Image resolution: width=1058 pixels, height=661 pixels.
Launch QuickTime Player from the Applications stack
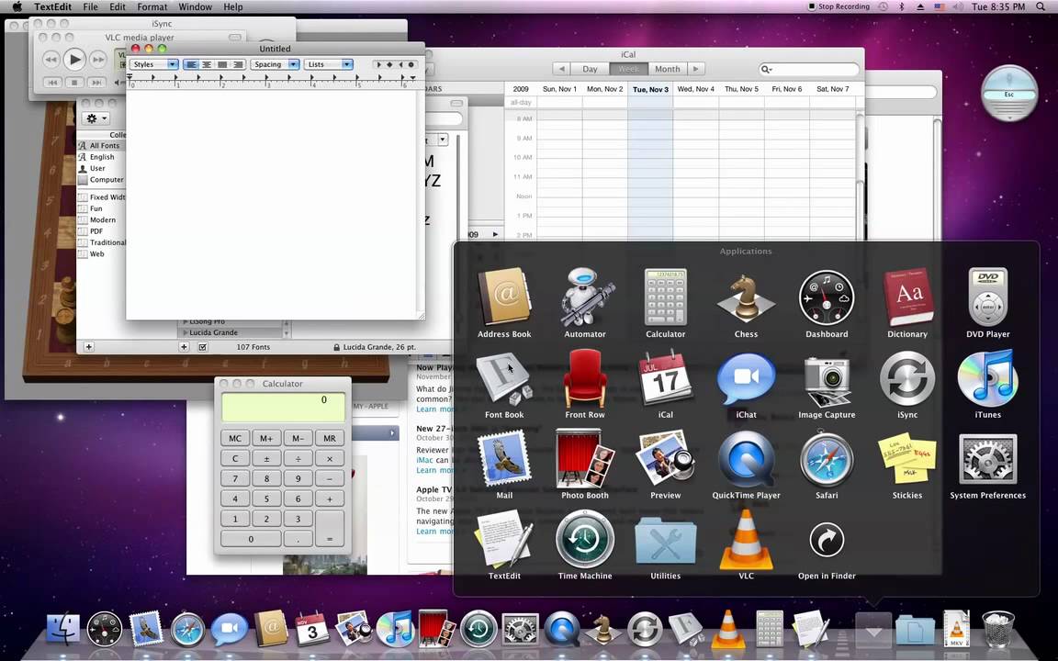(746, 464)
